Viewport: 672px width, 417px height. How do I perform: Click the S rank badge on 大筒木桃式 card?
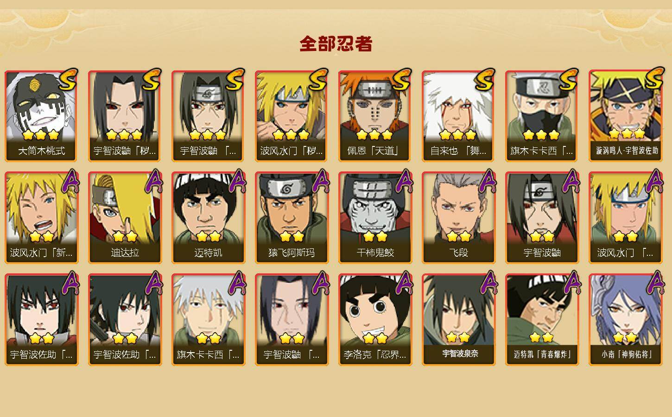point(67,80)
